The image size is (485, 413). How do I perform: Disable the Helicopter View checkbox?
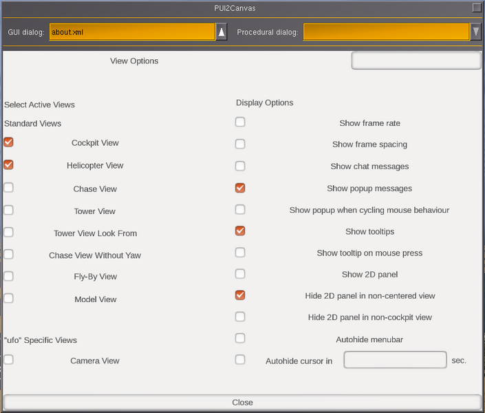9,165
